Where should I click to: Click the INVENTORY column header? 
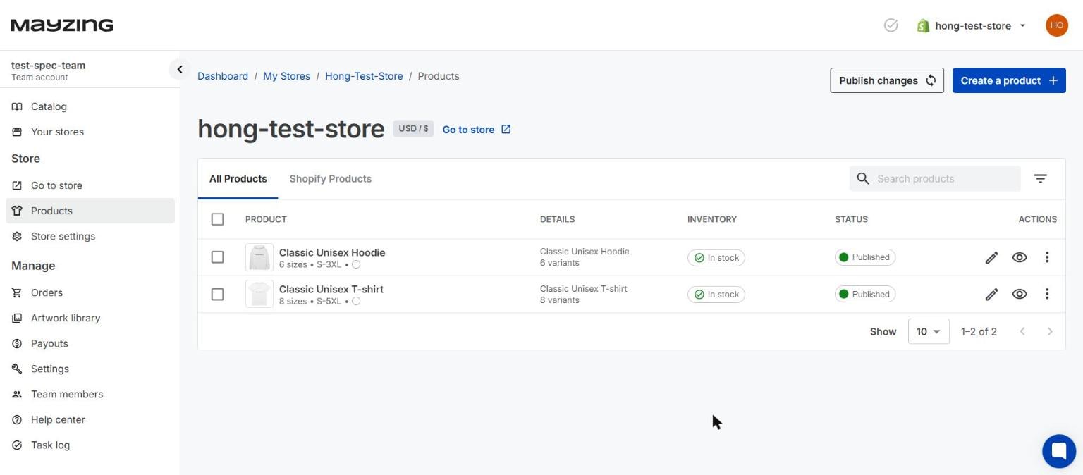[x=712, y=219]
